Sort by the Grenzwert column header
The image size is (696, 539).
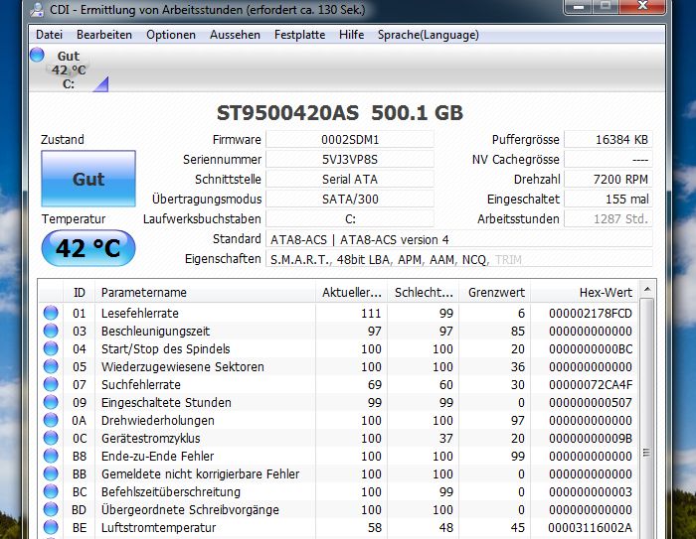495,293
